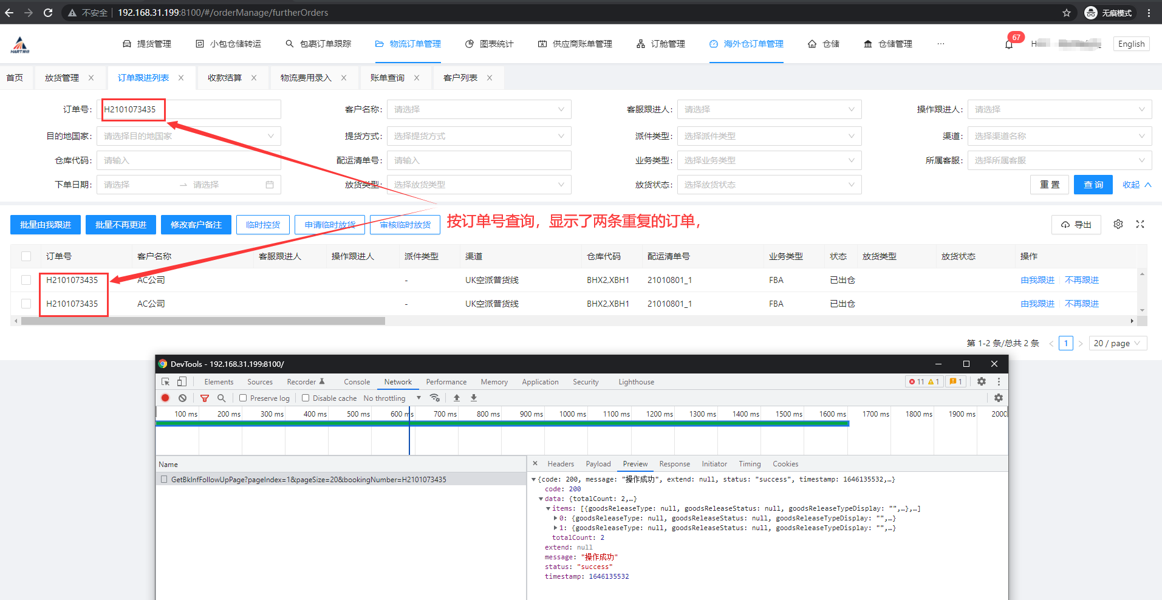Open the 客户名称 dropdown
This screenshot has width=1162, height=600.
[479, 109]
